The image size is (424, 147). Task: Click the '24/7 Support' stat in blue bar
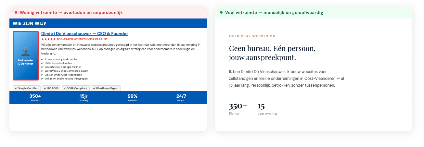click(181, 97)
